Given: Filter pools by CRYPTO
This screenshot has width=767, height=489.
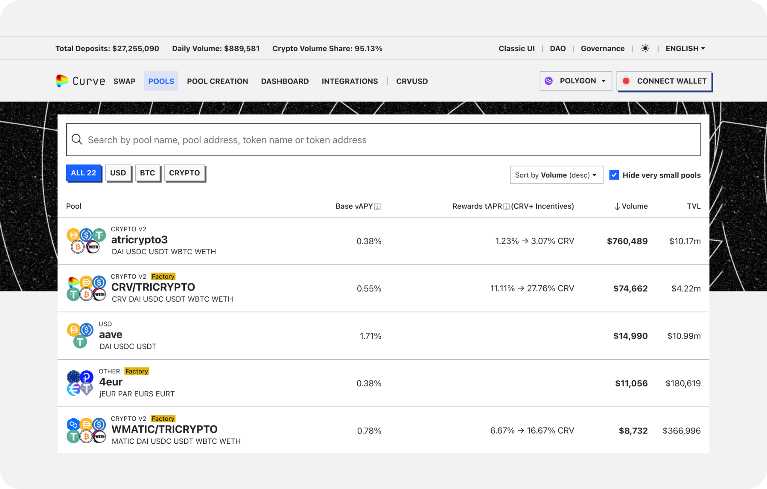Looking at the screenshot, I should [x=184, y=173].
